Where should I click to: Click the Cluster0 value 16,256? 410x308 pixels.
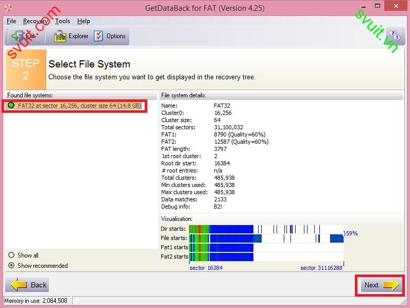223,113
